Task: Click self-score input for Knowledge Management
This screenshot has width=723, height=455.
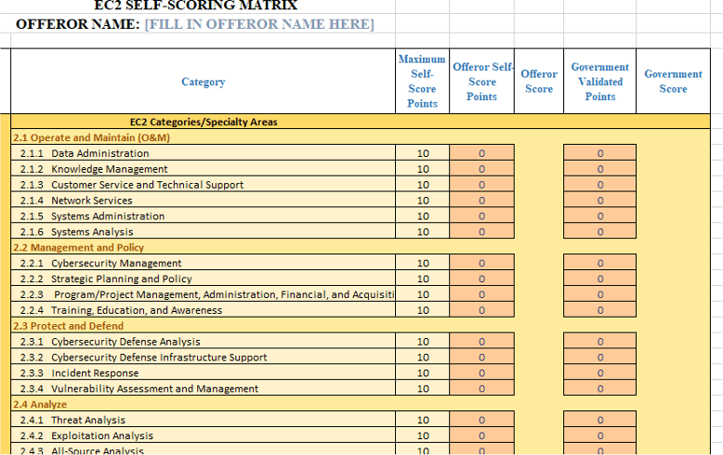Action: [482, 169]
